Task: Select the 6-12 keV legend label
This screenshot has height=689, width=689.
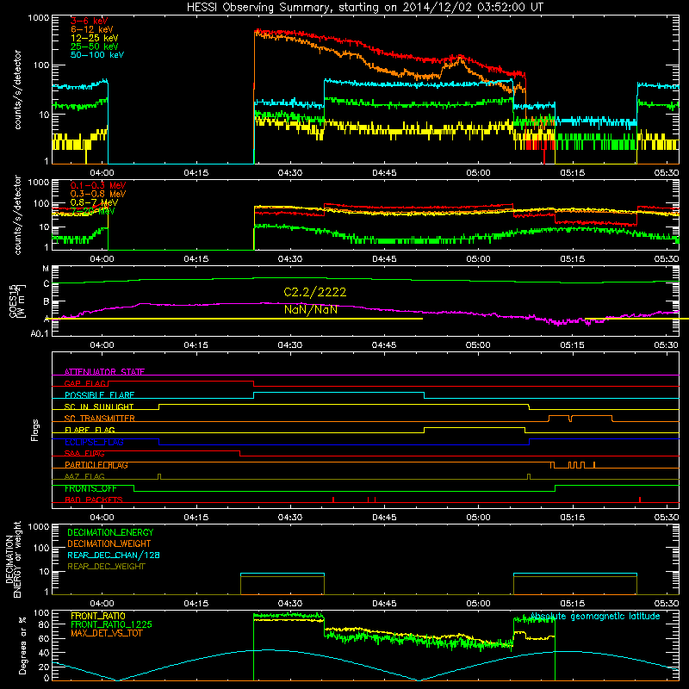Action: (92, 29)
